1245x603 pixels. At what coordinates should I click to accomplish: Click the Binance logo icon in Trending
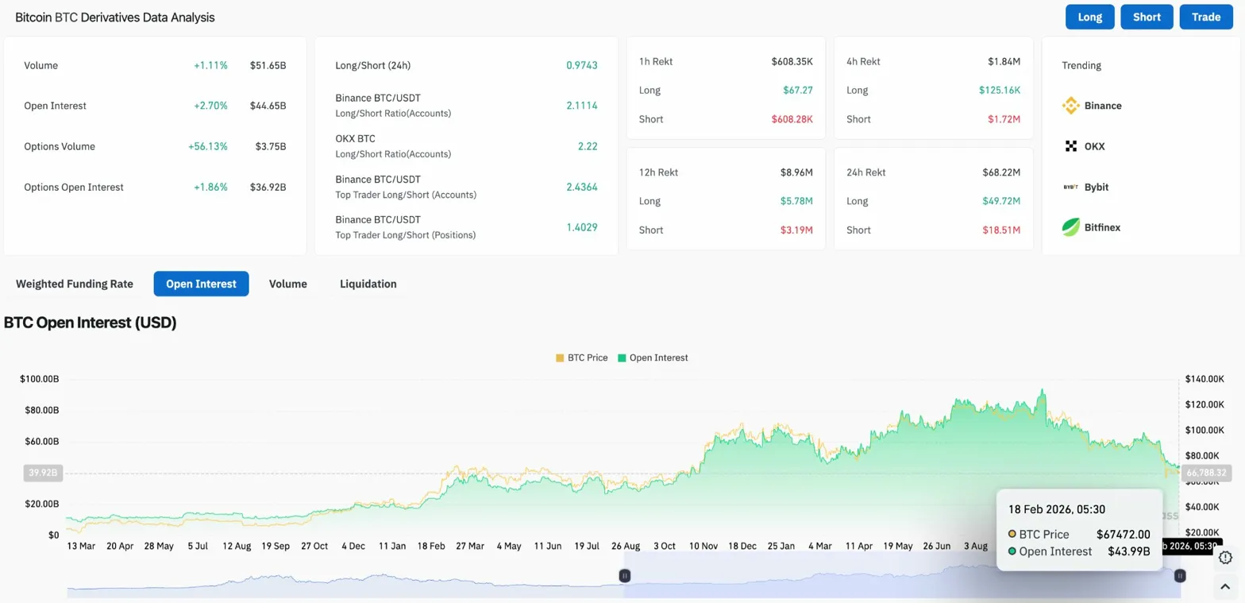1070,106
